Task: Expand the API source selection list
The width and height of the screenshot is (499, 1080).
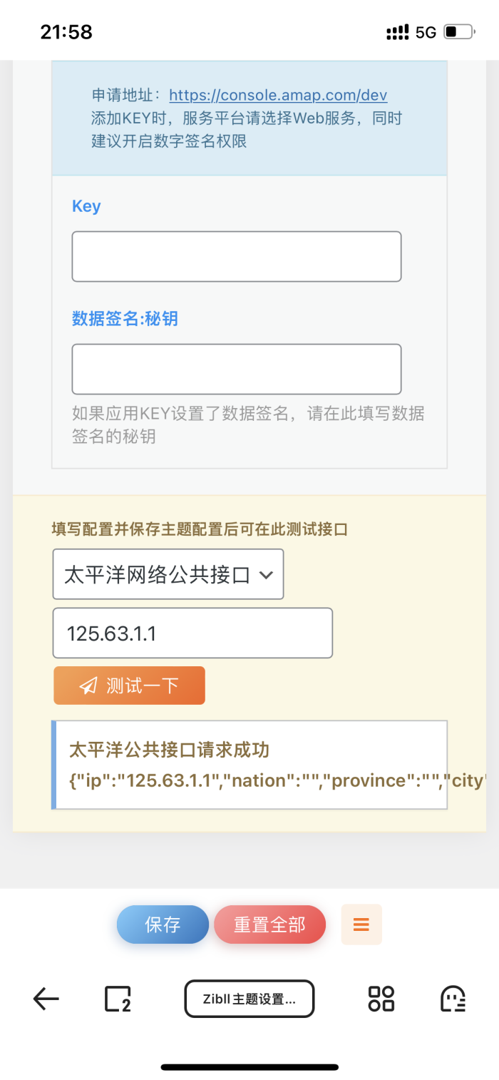Action: pyautogui.click(x=168, y=574)
